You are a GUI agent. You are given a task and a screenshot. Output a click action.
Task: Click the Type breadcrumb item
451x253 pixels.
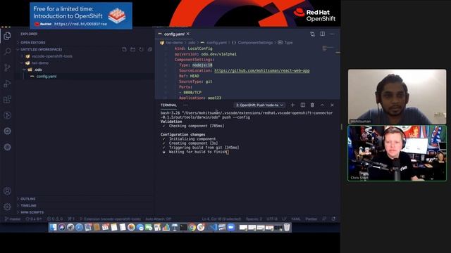(288, 42)
